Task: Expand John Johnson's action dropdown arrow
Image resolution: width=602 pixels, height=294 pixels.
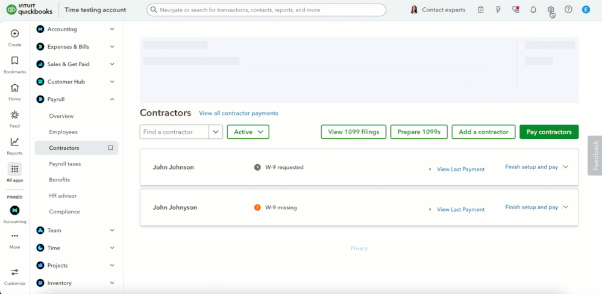Action: [x=566, y=167]
